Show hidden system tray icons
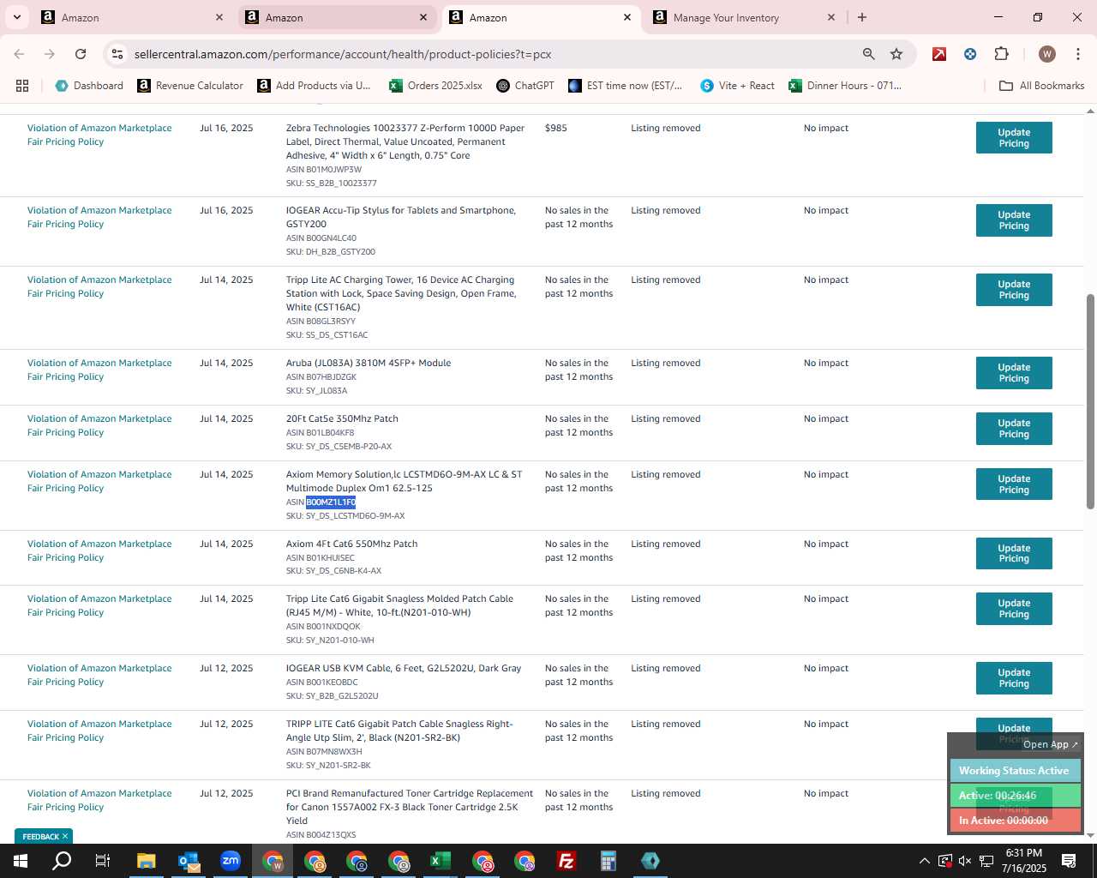Image resolution: width=1097 pixels, height=878 pixels. 924,861
